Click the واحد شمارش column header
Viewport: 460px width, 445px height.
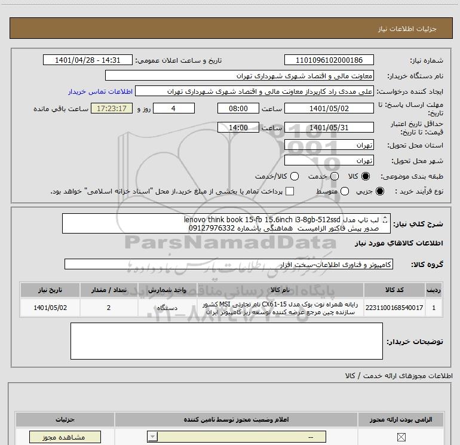[167, 290]
